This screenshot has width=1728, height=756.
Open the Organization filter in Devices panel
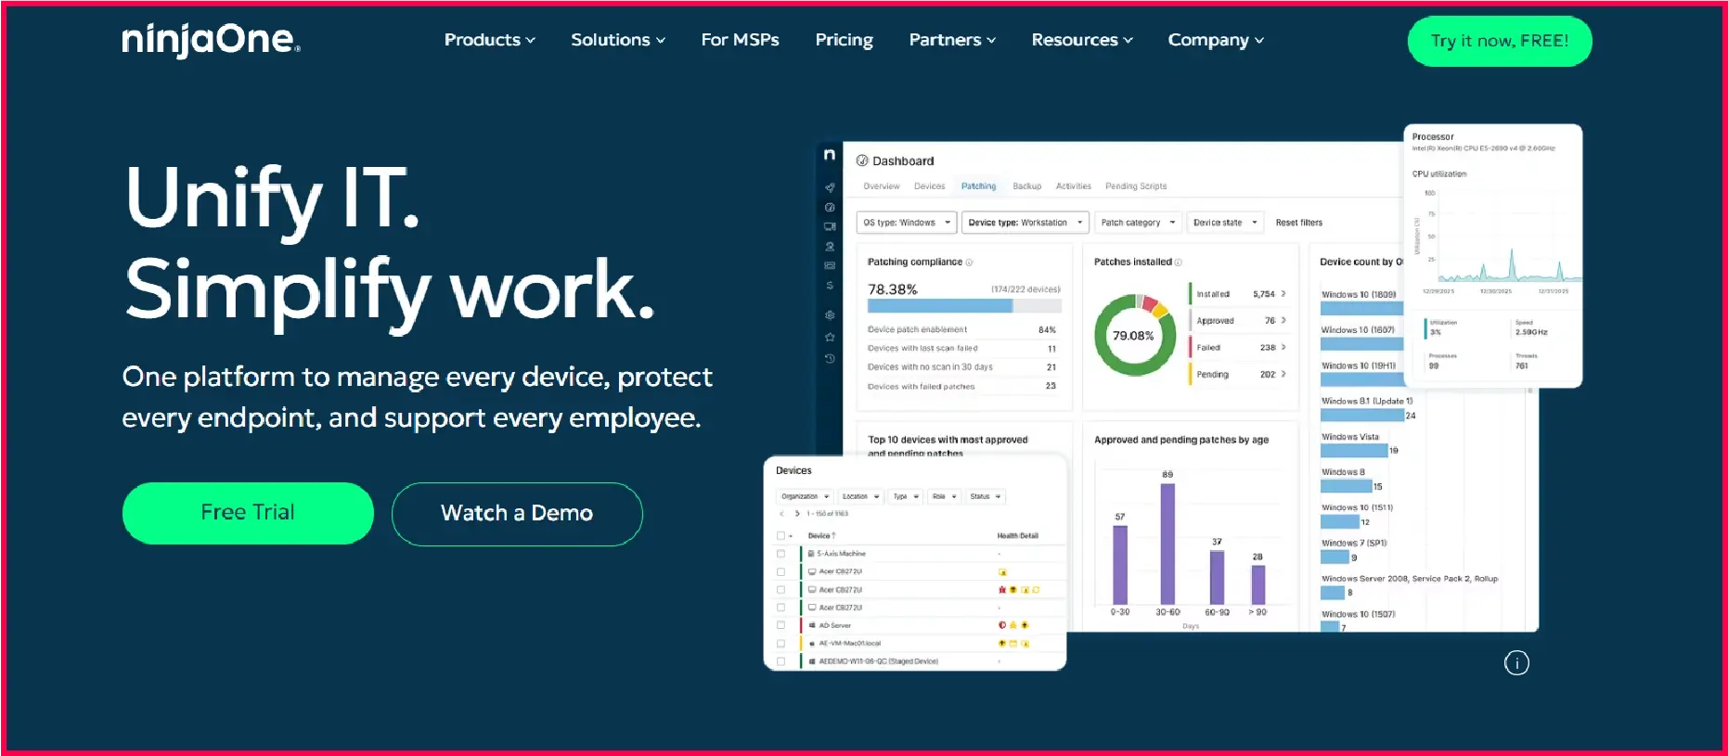tap(805, 496)
